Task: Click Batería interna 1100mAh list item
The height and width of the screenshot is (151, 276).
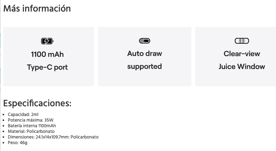Action: (32, 126)
